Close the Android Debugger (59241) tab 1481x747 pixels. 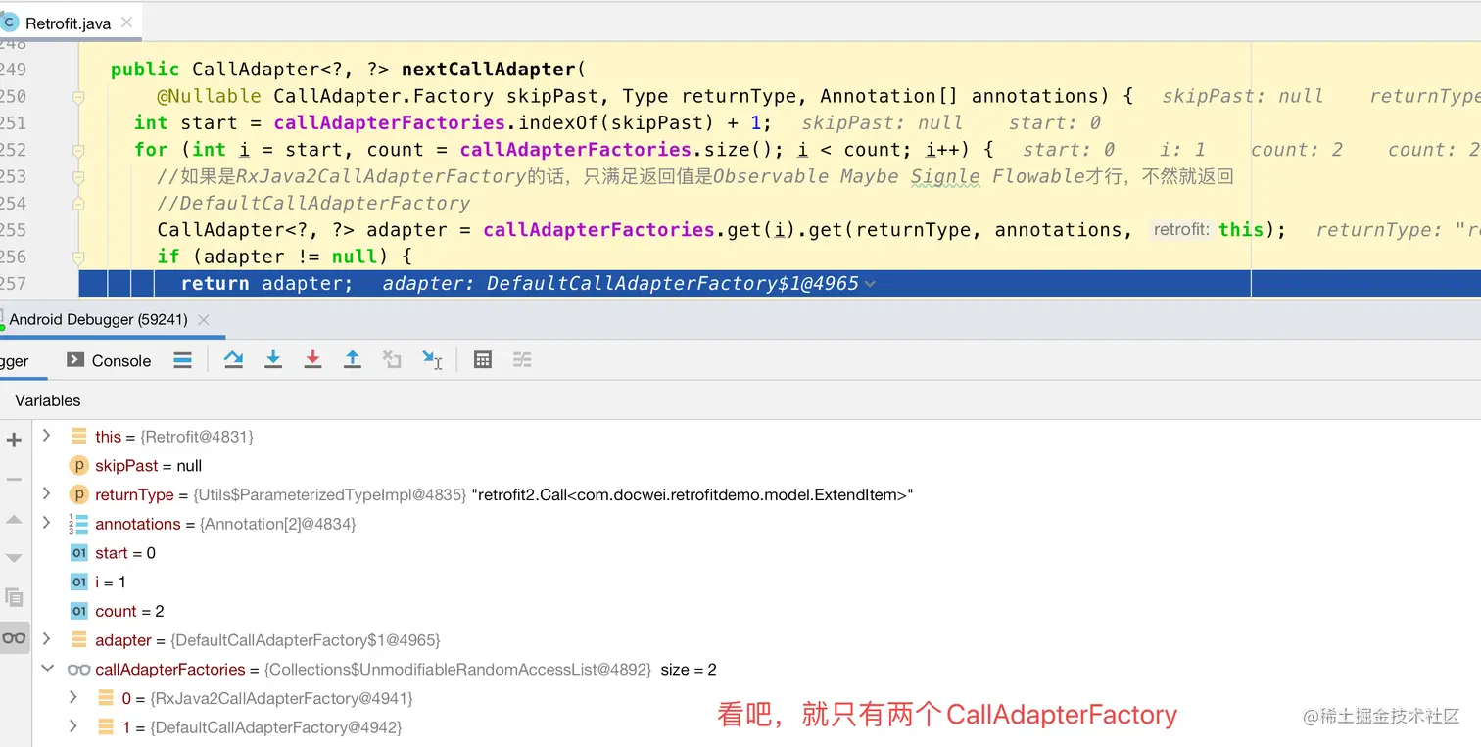[204, 320]
